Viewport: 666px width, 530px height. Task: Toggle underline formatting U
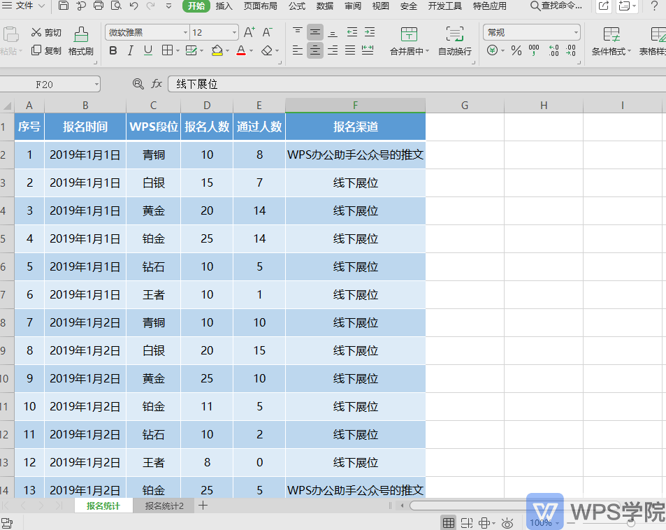tap(148, 50)
